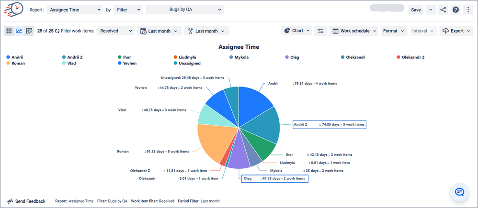Toggle Andrii legend entry
The height and width of the screenshot is (208, 478).
(x=15, y=57)
